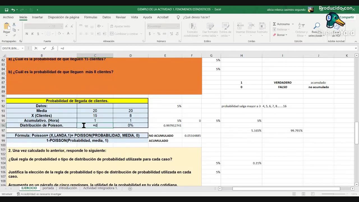Toggle bold (N) formatting
Image resolution: width=359 pixels, height=202 pixels.
27,34
